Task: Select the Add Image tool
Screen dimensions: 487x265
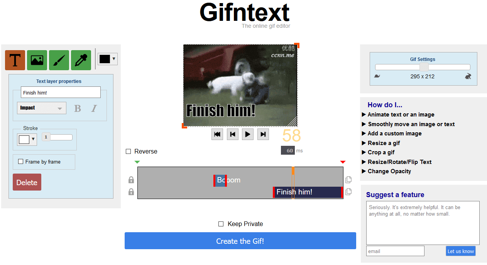Action: [37, 60]
